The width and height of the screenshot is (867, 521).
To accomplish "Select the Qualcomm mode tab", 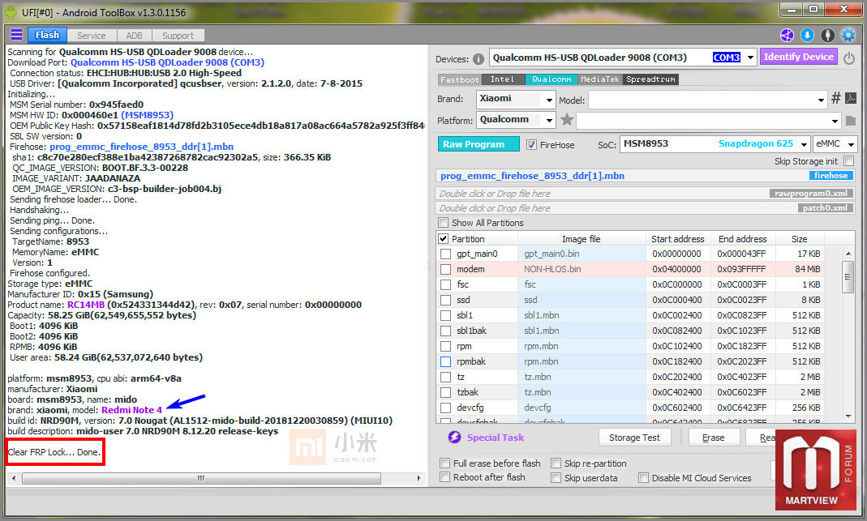I will pos(552,79).
